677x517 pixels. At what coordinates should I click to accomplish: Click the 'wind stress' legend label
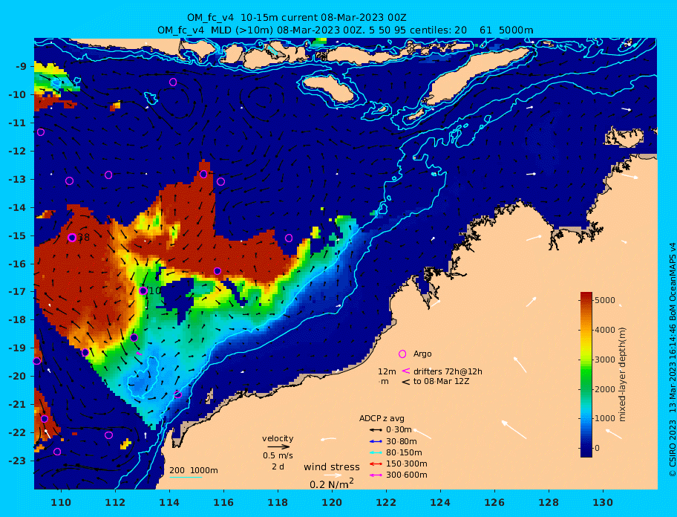pyautogui.click(x=332, y=467)
